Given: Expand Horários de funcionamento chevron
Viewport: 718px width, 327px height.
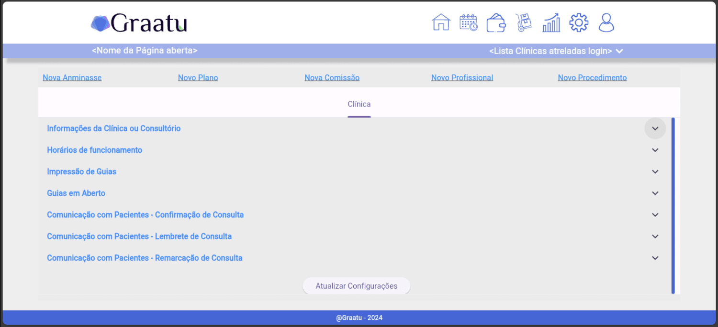Looking at the screenshot, I should tap(655, 150).
